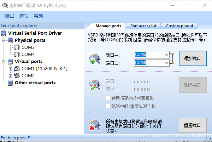Select COM1 [115200-N-8-1] in the tree

pyautogui.click(x=45, y=69)
